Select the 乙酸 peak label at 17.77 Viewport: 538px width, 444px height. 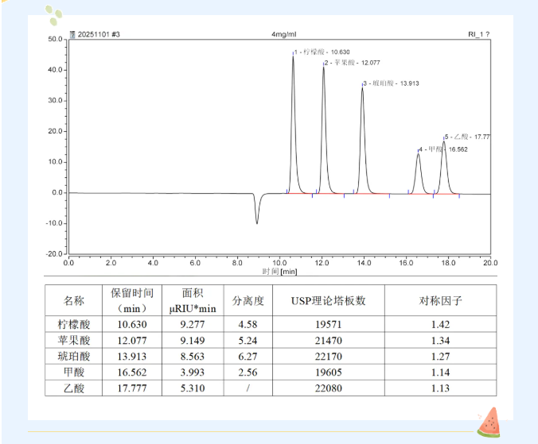coord(468,137)
